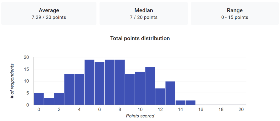Click the "# of respondents" y-axis label

[x=12, y=81]
